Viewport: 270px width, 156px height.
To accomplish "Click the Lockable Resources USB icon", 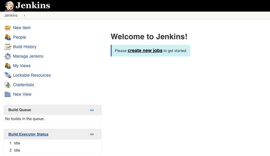I will tap(7, 75).
